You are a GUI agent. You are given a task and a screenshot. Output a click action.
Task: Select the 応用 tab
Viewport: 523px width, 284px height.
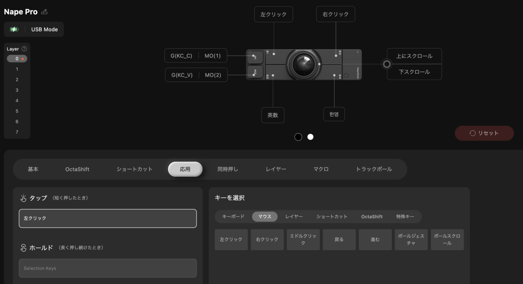[185, 169]
